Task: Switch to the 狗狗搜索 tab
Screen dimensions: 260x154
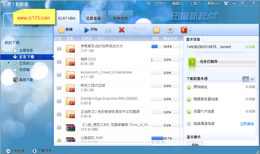Action: tap(120, 18)
